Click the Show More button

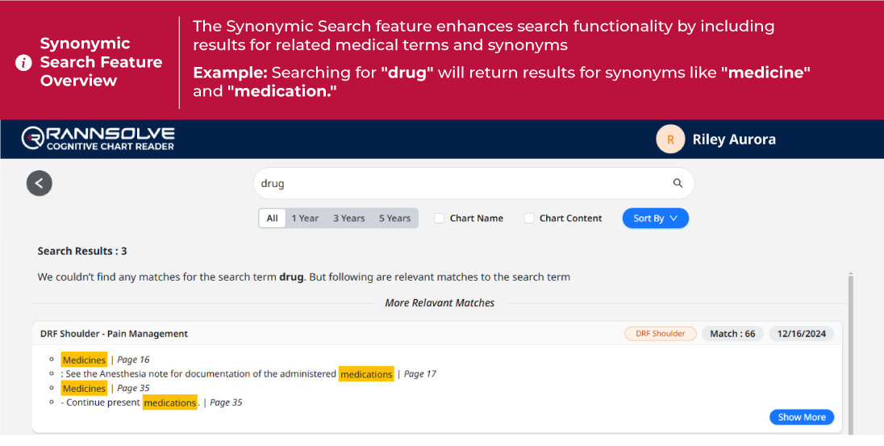801,417
